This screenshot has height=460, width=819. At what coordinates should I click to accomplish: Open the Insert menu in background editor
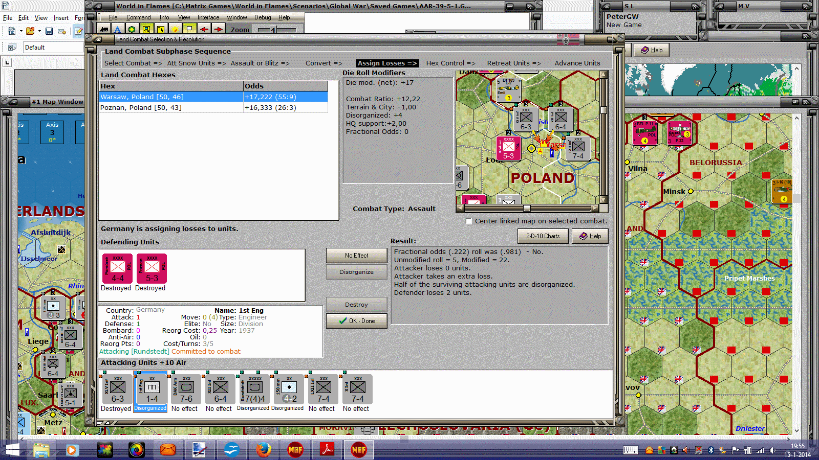(x=61, y=18)
